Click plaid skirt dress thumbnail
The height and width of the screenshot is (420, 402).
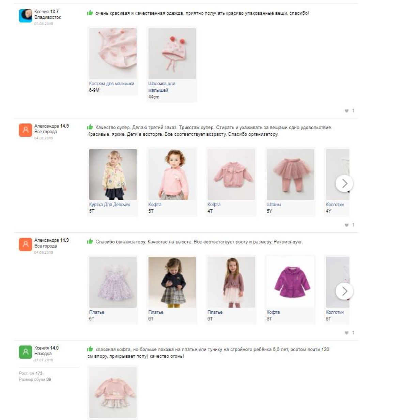[172, 282]
